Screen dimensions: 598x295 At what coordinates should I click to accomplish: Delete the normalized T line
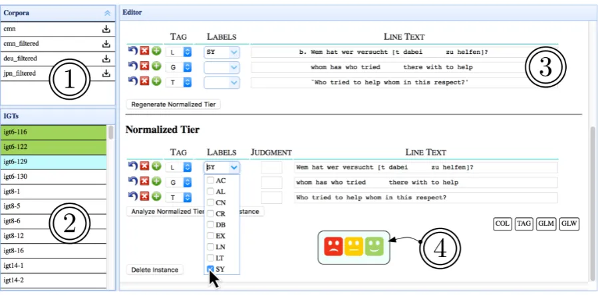(144, 196)
